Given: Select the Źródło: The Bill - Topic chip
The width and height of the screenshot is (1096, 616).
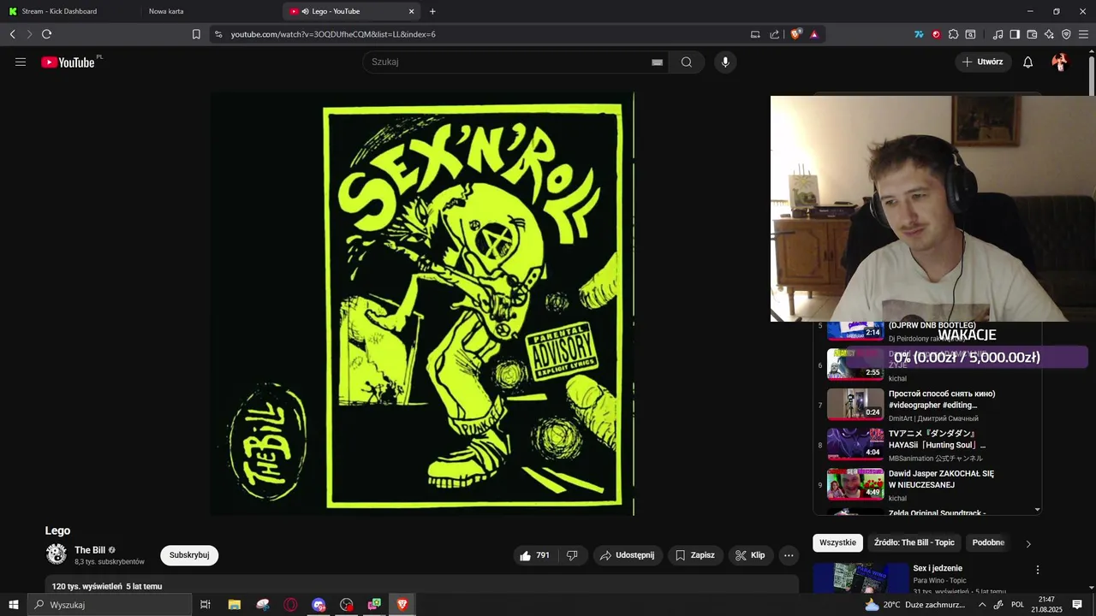Looking at the screenshot, I should pyautogui.click(x=914, y=542).
